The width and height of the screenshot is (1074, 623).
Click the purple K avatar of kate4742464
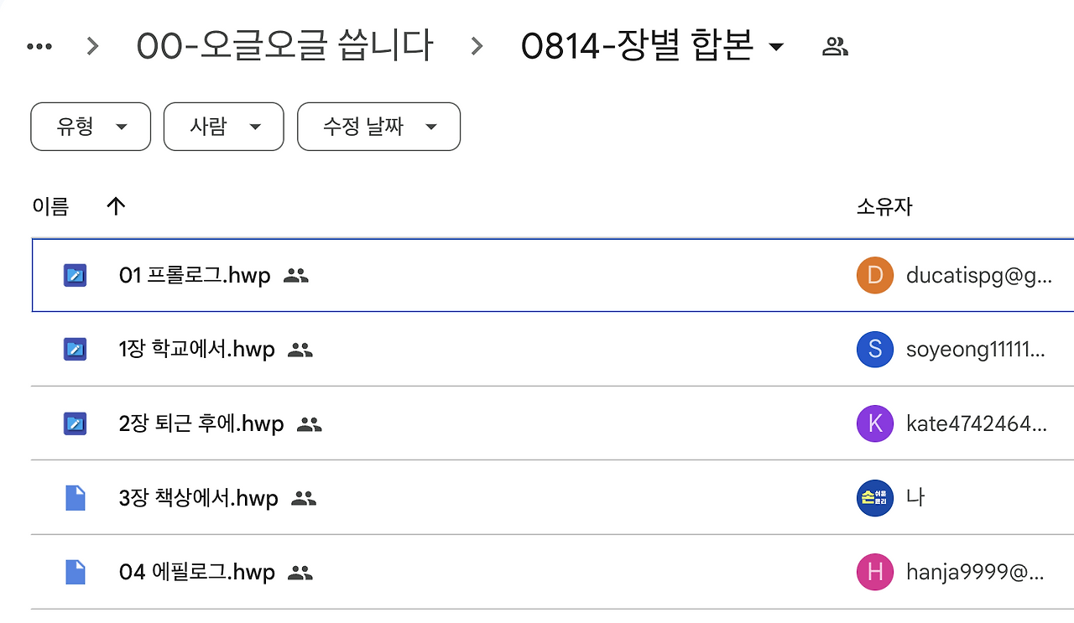point(874,423)
